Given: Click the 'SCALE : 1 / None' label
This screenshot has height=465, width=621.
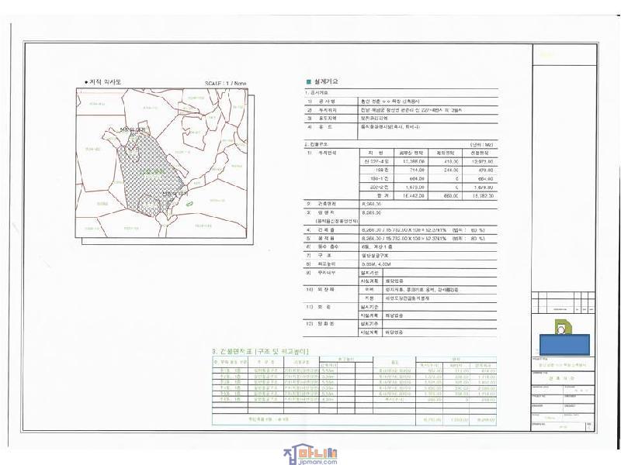Looking at the screenshot, I should 225,82.
